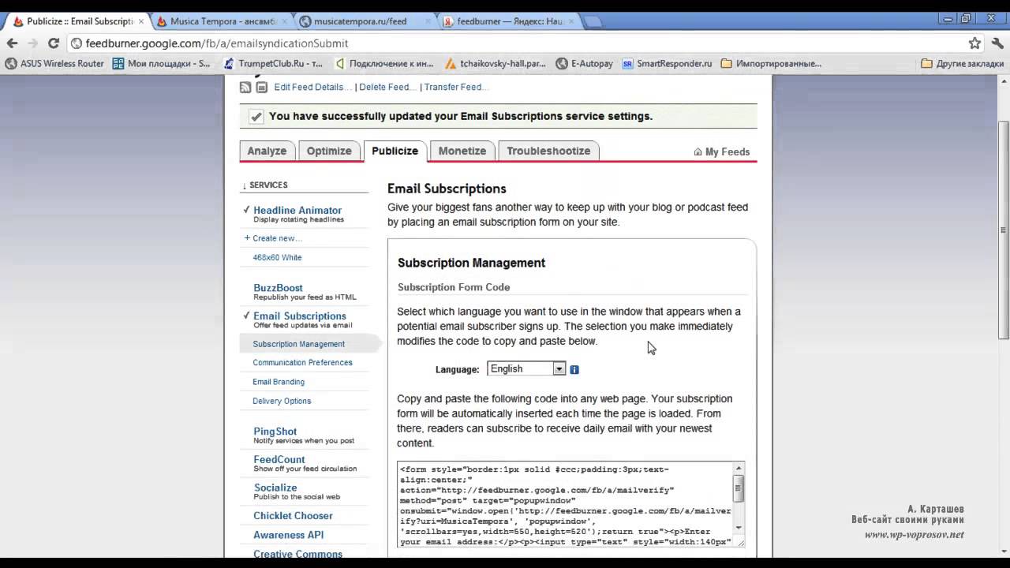1010x568 pixels.
Task: Open Awareness API
Action: point(289,535)
